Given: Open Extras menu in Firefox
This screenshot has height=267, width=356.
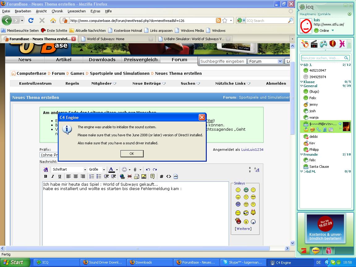Looking at the screenshot, I should pos(95,11).
